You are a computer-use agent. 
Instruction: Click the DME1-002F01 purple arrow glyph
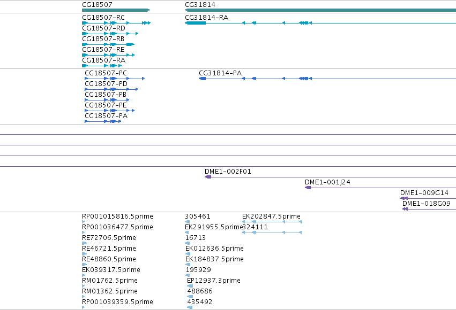coord(208,177)
